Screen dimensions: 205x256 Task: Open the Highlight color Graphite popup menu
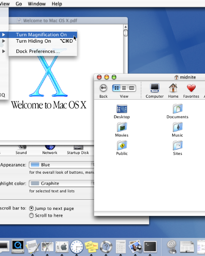coord(61,183)
